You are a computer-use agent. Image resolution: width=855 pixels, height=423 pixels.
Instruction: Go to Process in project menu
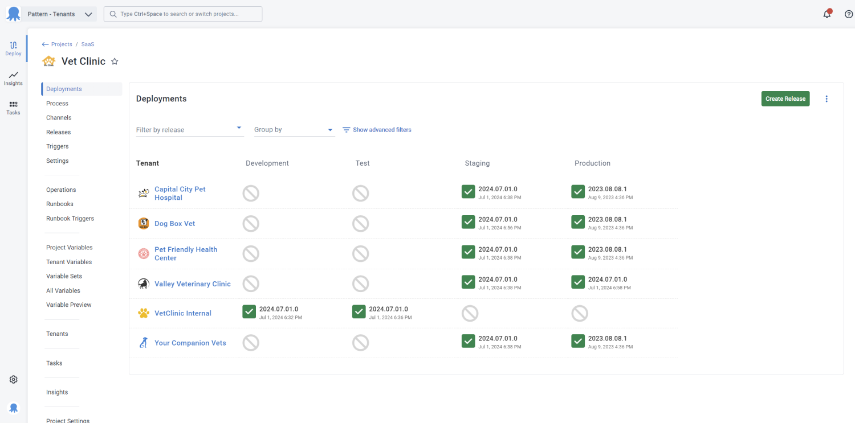tap(57, 104)
